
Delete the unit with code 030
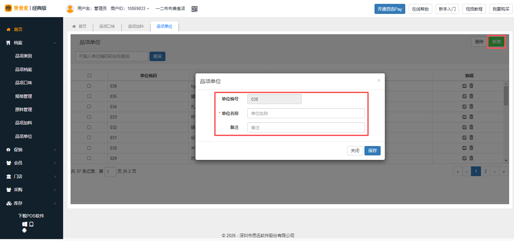(x=471, y=148)
